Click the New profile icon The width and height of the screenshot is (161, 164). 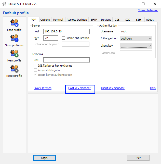tap(14, 54)
